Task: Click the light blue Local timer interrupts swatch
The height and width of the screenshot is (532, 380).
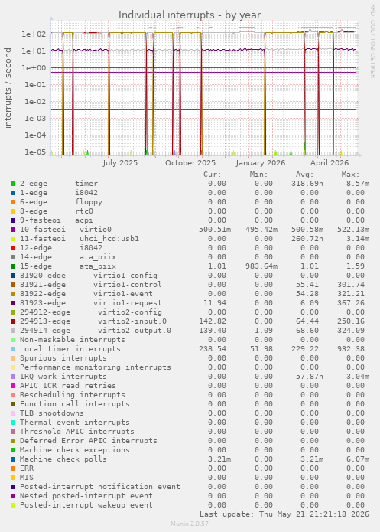Action: coord(13,349)
